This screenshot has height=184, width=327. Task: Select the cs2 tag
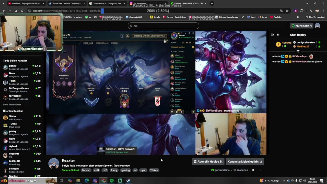tap(105, 170)
